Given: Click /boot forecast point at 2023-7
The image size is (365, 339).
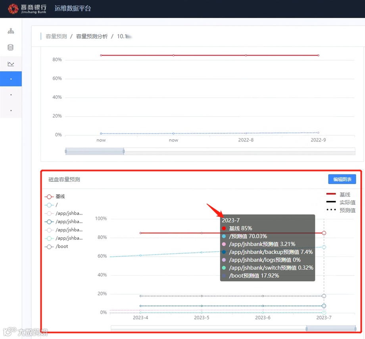Looking at the screenshot, I should 324,296.
